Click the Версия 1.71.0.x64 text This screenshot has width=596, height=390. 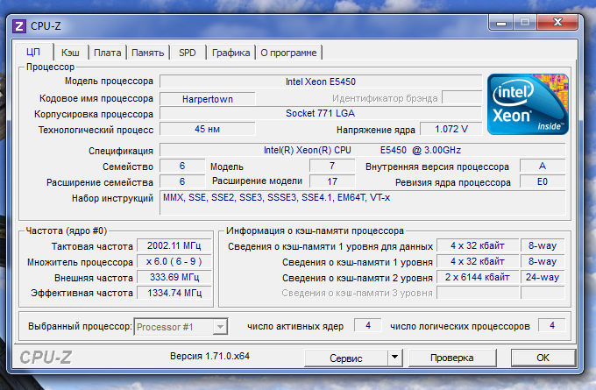[x=209, y=356]
